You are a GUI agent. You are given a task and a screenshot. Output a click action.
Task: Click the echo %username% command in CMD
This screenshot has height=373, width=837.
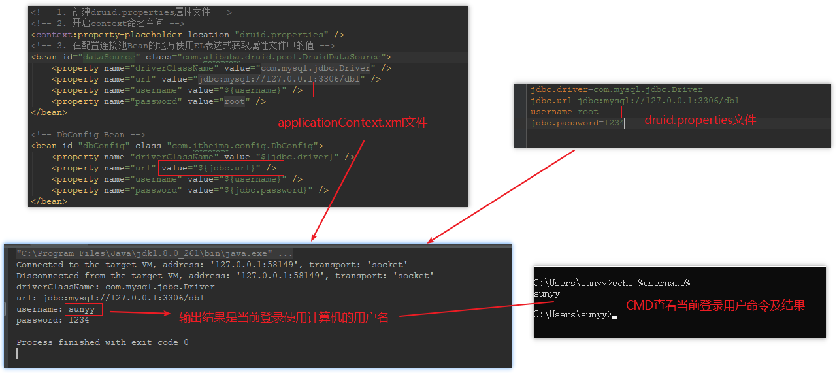(650, 283)
